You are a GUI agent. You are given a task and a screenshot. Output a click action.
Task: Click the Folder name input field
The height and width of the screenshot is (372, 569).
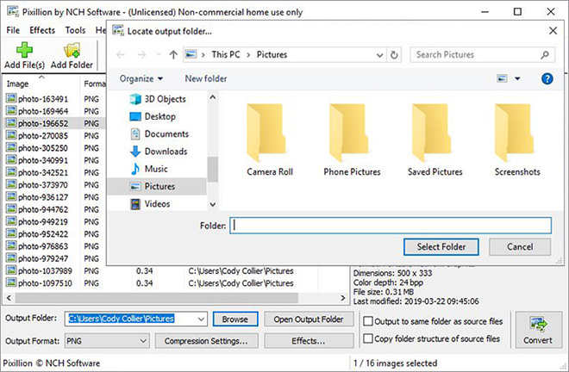pos(391,226)
